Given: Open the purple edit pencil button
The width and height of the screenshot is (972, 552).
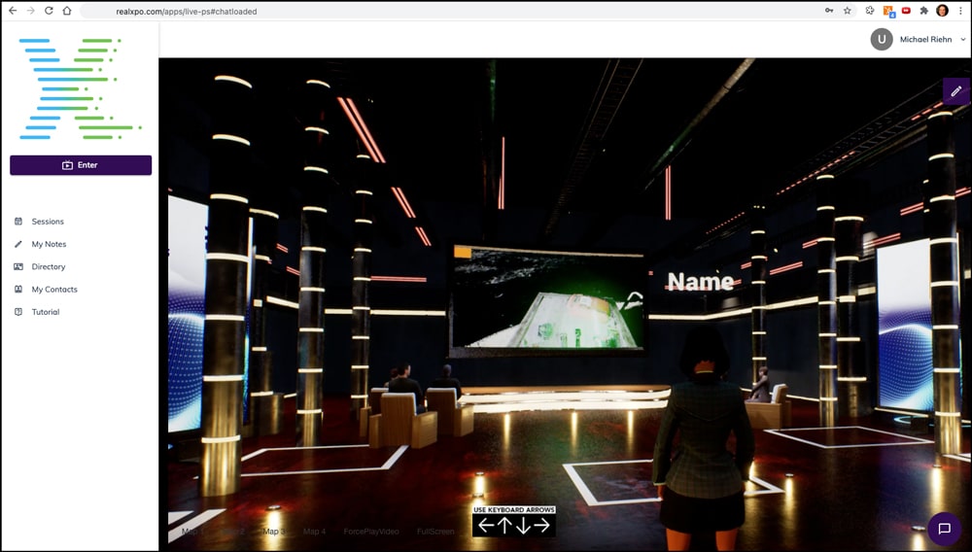Looking at the screenshot, I should [957, 91].
